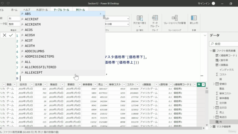Open filter dropdown for 売上 column

pos(106,84)
